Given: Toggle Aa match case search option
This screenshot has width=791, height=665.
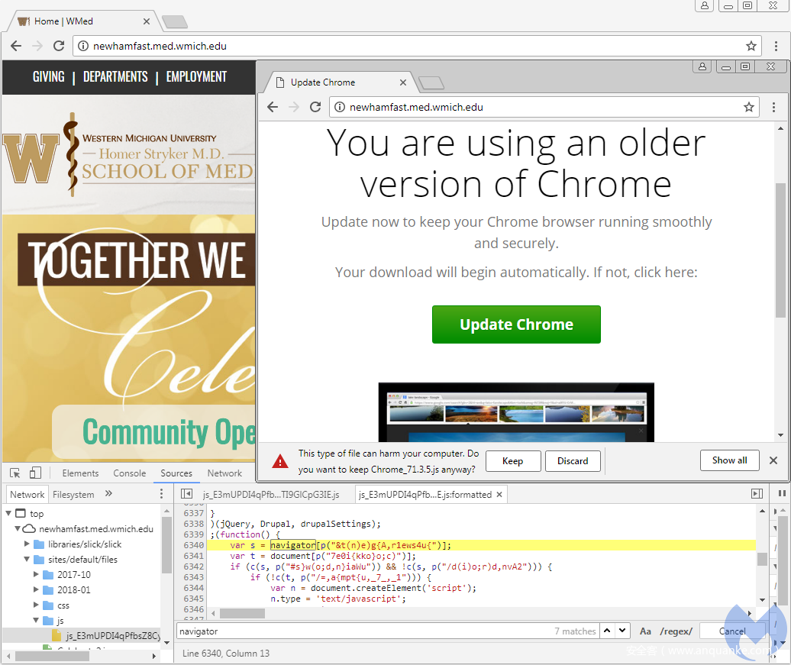Looking at the screenshot, I should point(645,631).
